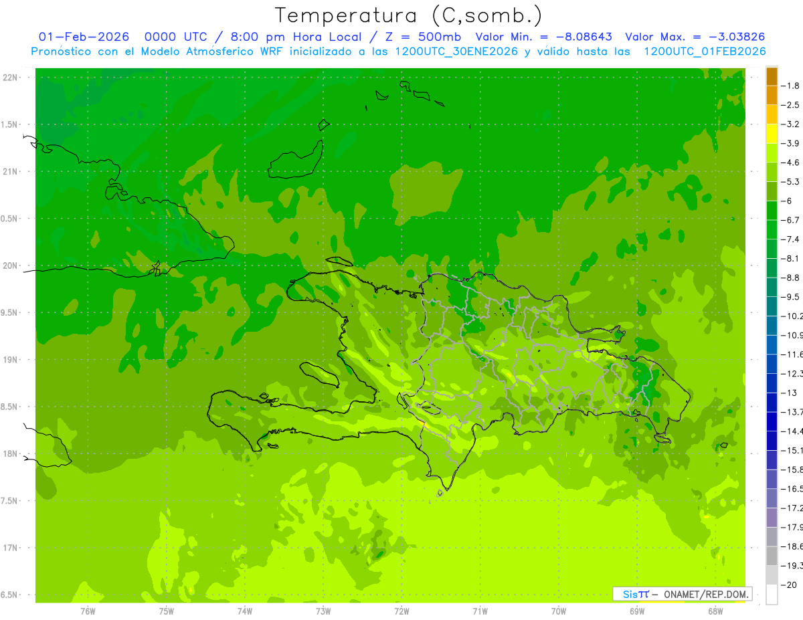
Task: Click the '-6' colorbar label
Action: pos(788,201)
